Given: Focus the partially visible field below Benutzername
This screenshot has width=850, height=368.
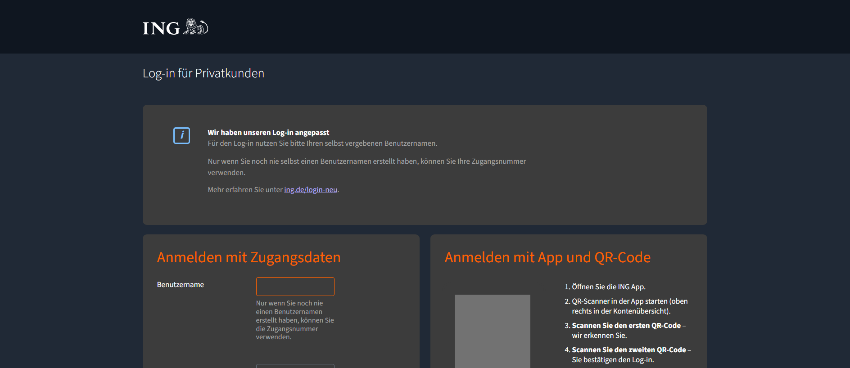Looking at the screenshot, I should click(x=295, y=366).
